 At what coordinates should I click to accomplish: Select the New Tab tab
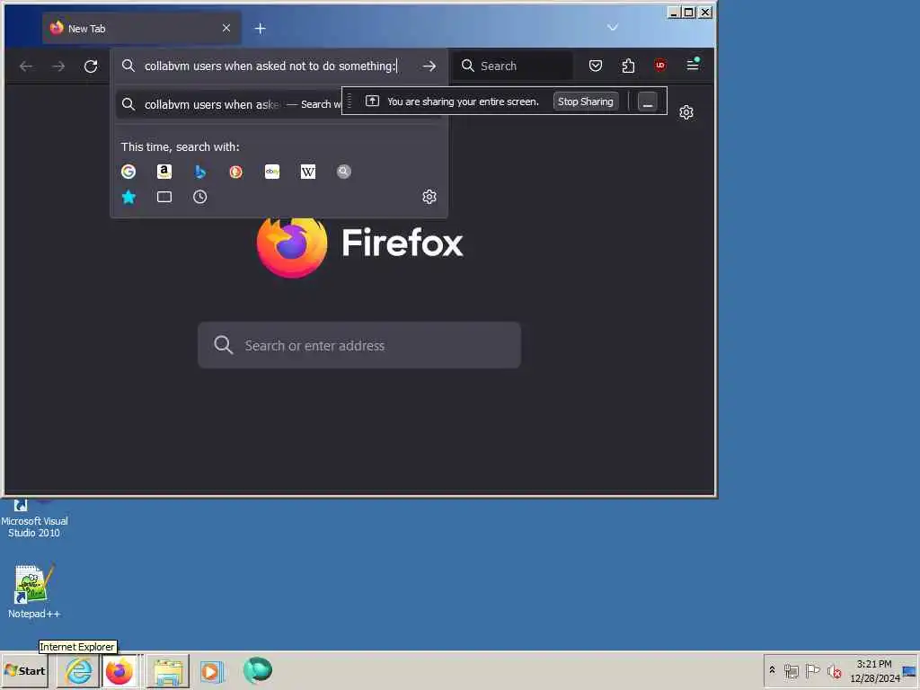click(x=141, y=28)
